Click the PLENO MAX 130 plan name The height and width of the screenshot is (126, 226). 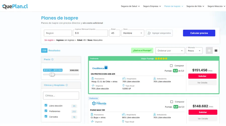(97, 110)
